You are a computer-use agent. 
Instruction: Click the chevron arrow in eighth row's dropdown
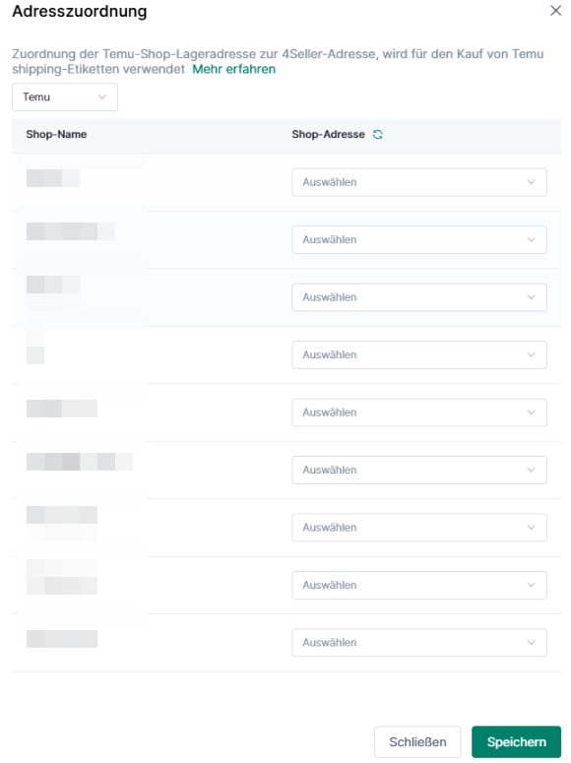(531, 585)
